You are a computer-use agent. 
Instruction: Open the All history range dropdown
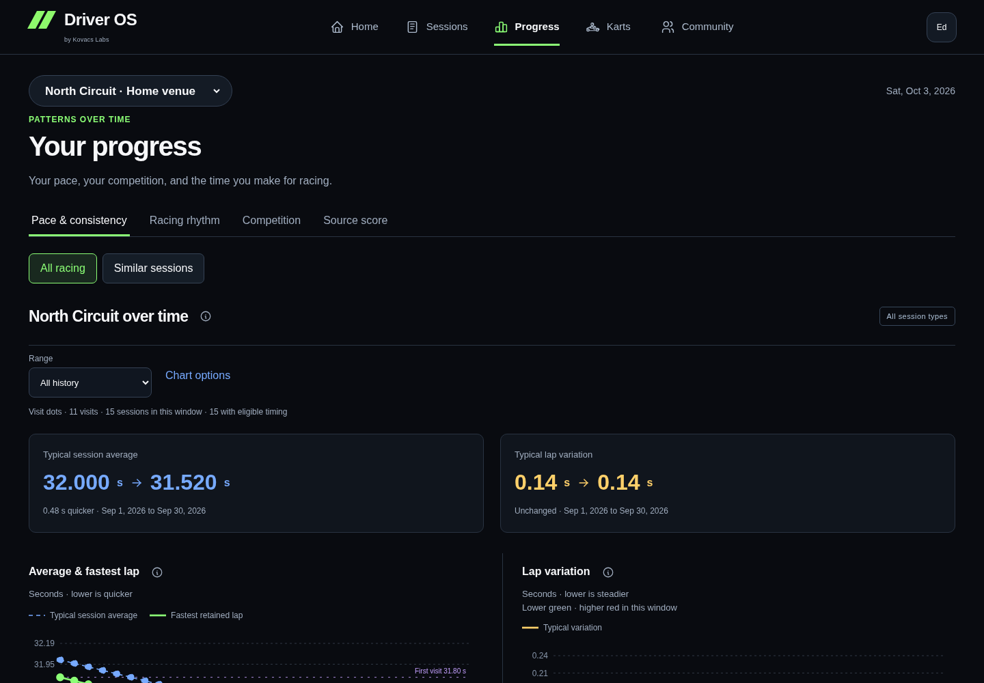[90, 382]
